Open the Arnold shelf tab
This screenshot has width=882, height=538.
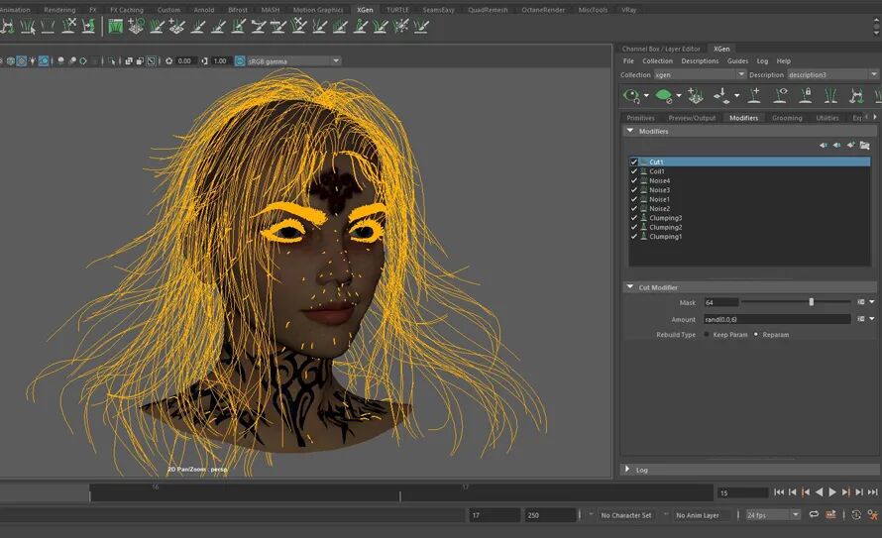pos(203,10)
